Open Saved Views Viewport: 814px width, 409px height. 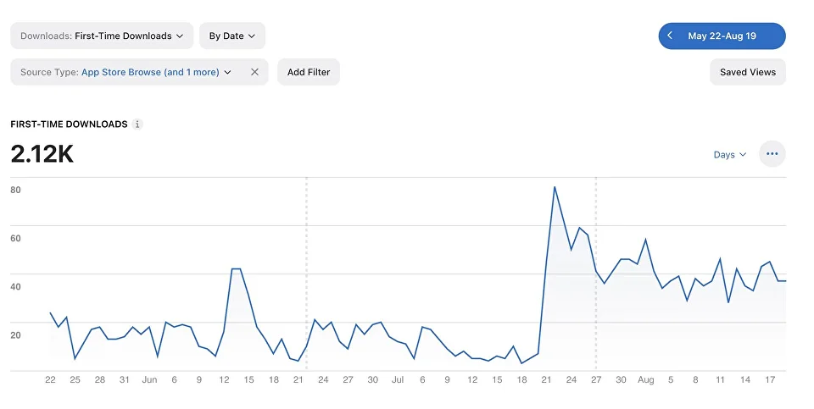coord(748,72)
